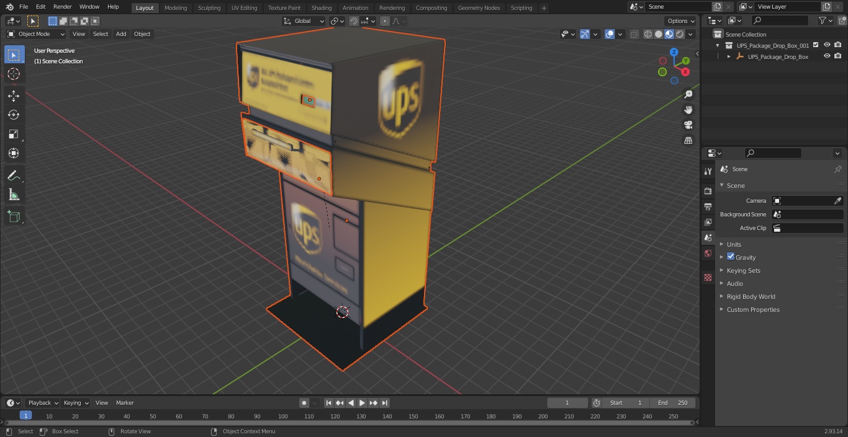Viewport: 848px width, 437px height.
Task: Click the zoom view magnifier gizmo
Action: pyautogui.click(x=688, y=94)
